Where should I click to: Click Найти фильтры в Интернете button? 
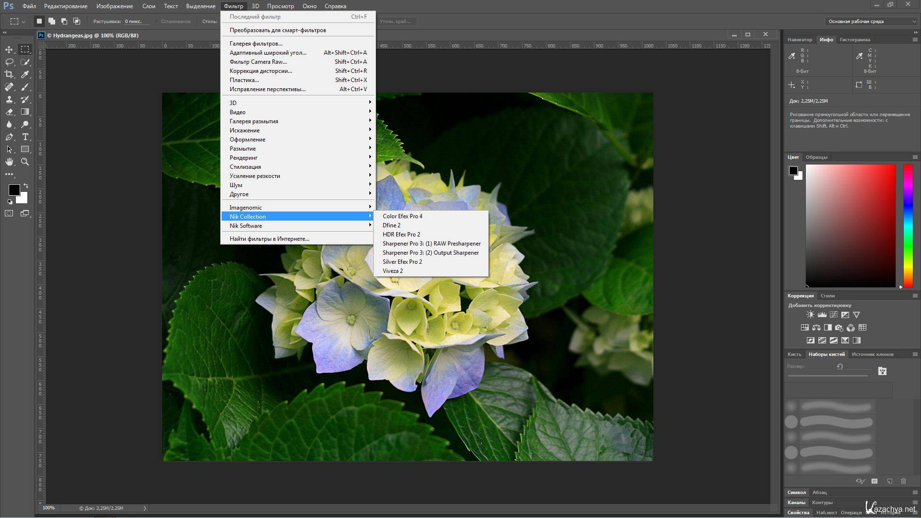[270, 239]
